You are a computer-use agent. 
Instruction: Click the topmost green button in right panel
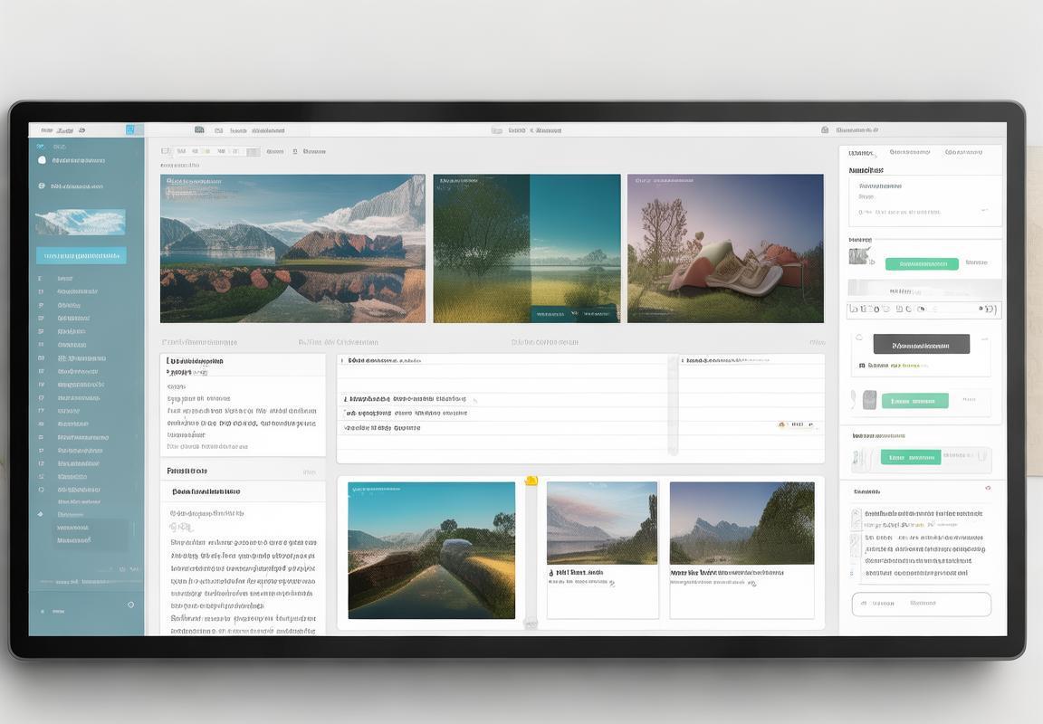click(x=921, y=264)
